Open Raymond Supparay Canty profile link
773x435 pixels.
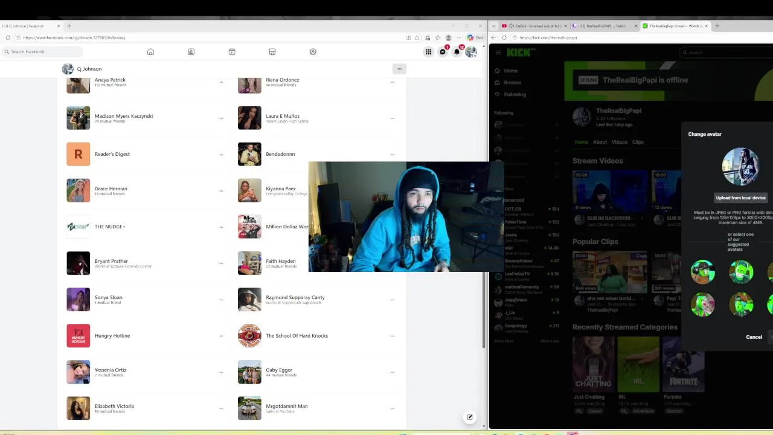[295, 297]
